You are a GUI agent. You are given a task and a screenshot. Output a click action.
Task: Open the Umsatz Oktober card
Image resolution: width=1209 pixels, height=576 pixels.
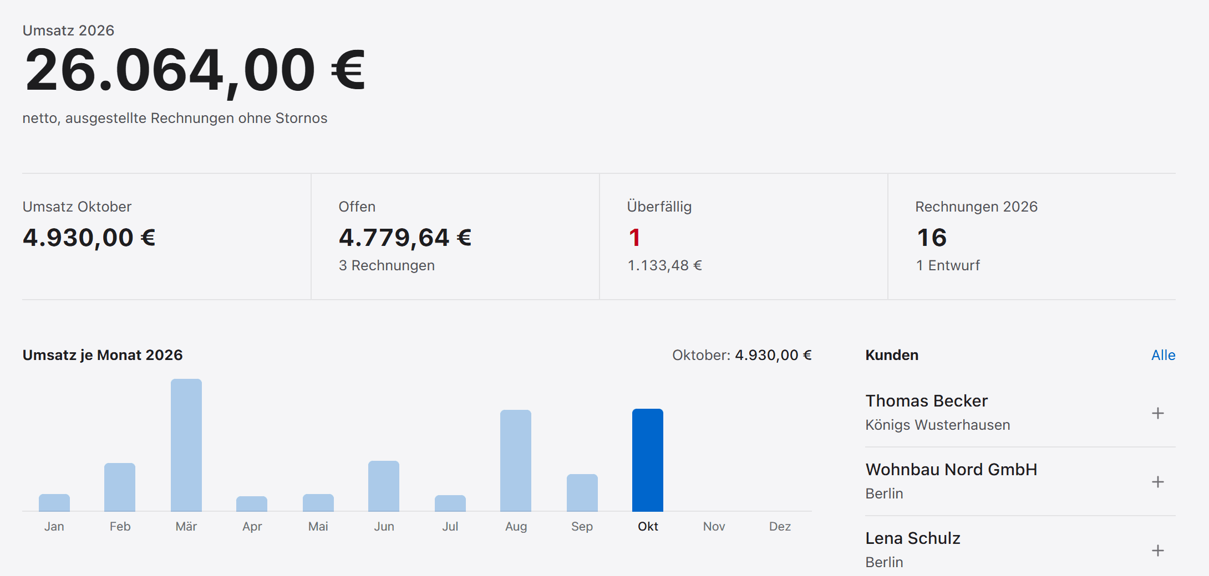(x=166, y=236)
